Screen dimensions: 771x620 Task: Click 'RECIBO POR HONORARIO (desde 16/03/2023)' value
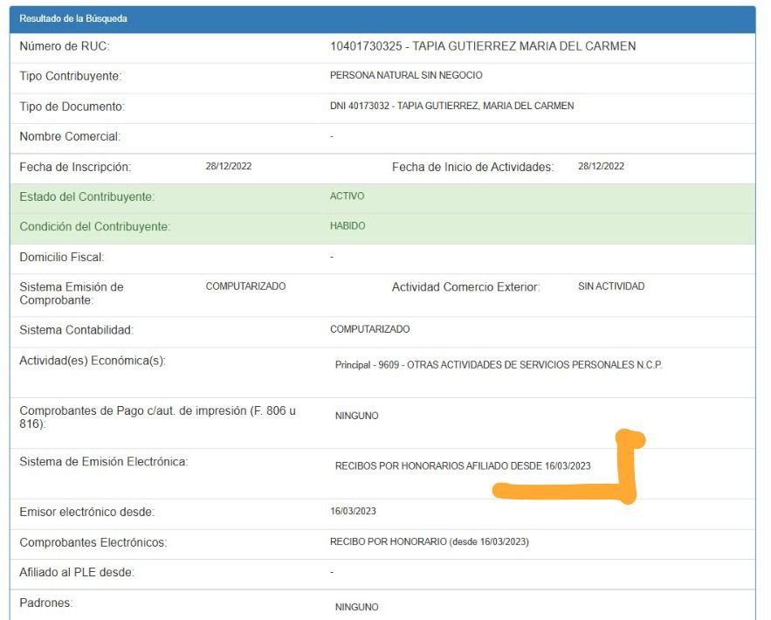point(429,541)
